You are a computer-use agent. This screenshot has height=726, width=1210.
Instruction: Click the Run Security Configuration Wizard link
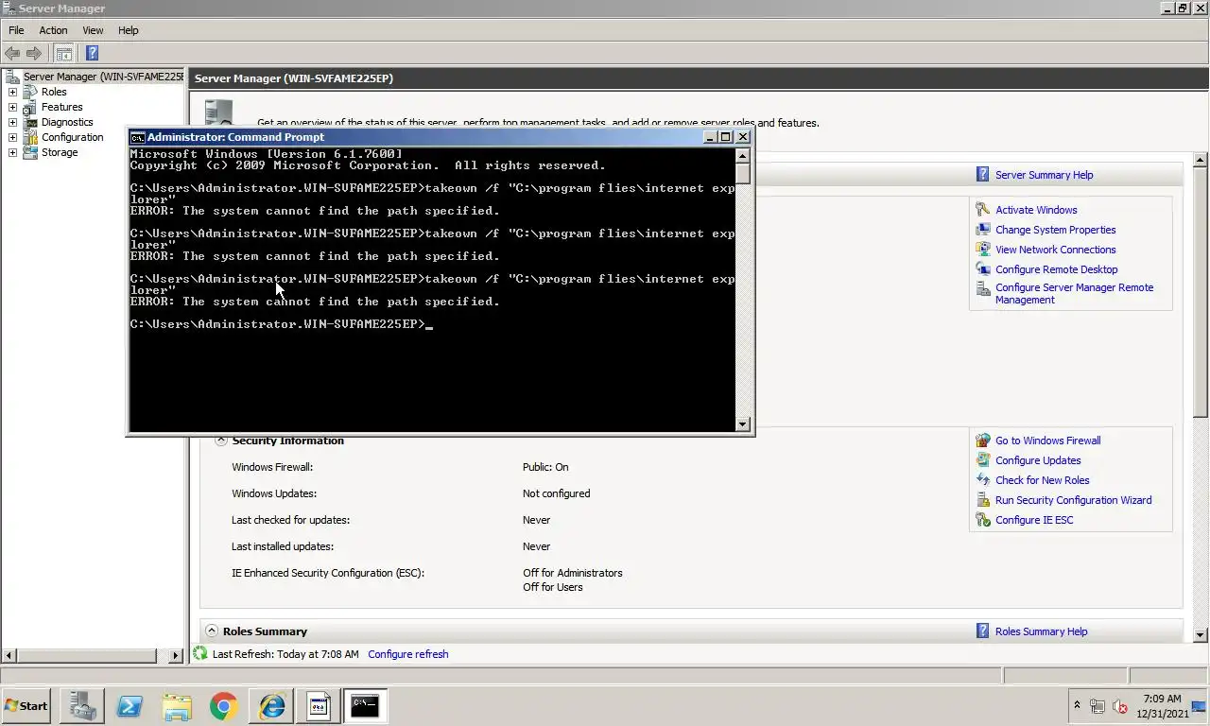1073,500
